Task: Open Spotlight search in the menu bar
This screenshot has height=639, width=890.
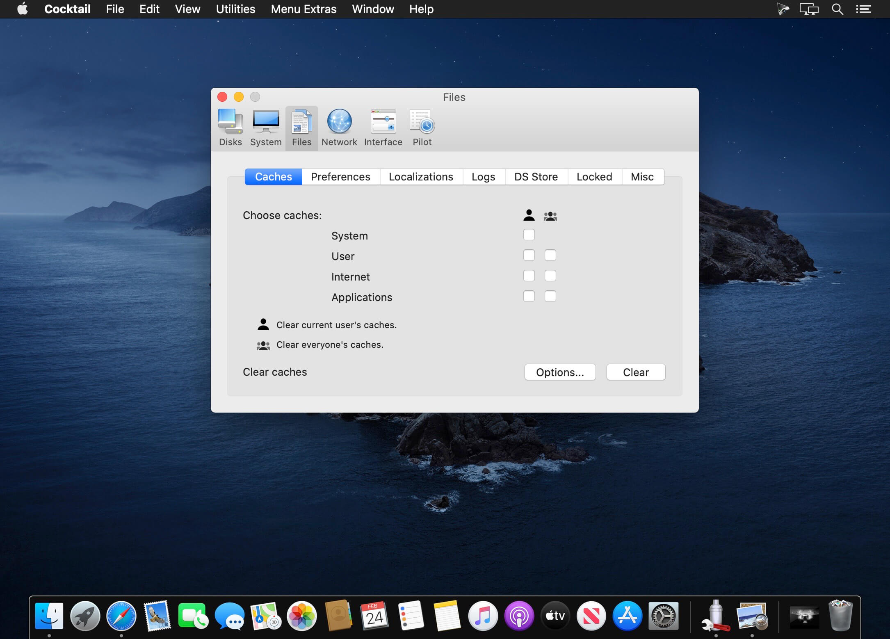Action: 837,9
